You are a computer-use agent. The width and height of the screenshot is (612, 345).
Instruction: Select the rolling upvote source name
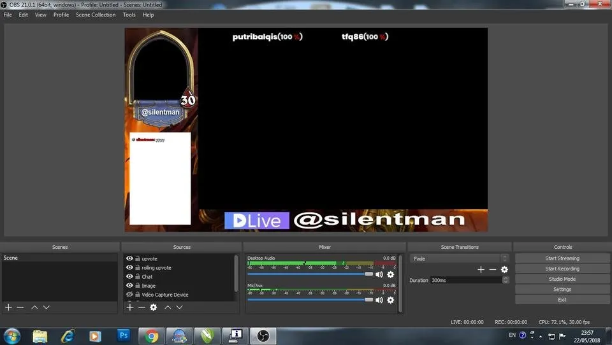coord(156,267)
